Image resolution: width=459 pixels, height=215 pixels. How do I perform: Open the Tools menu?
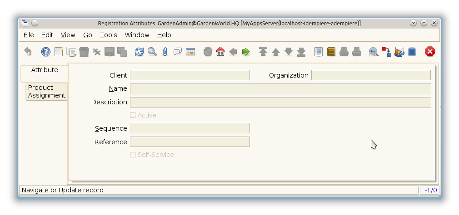[x=108, y=35]
